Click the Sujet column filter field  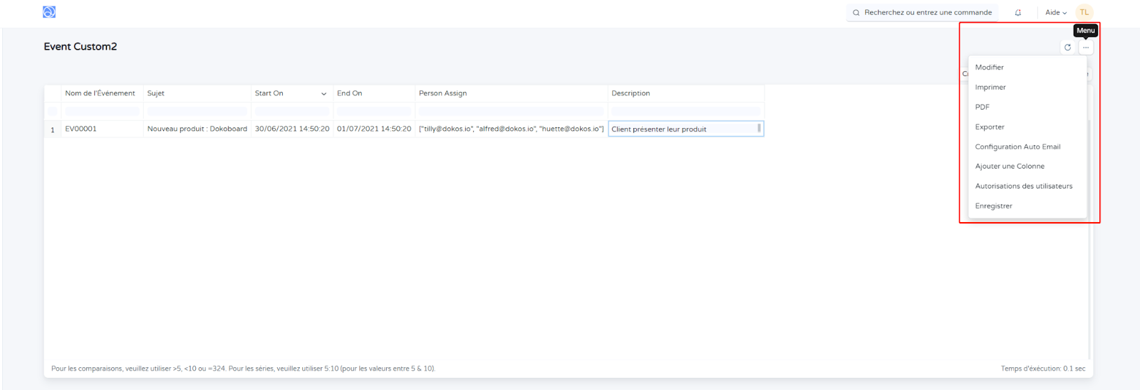click(197, 111)
